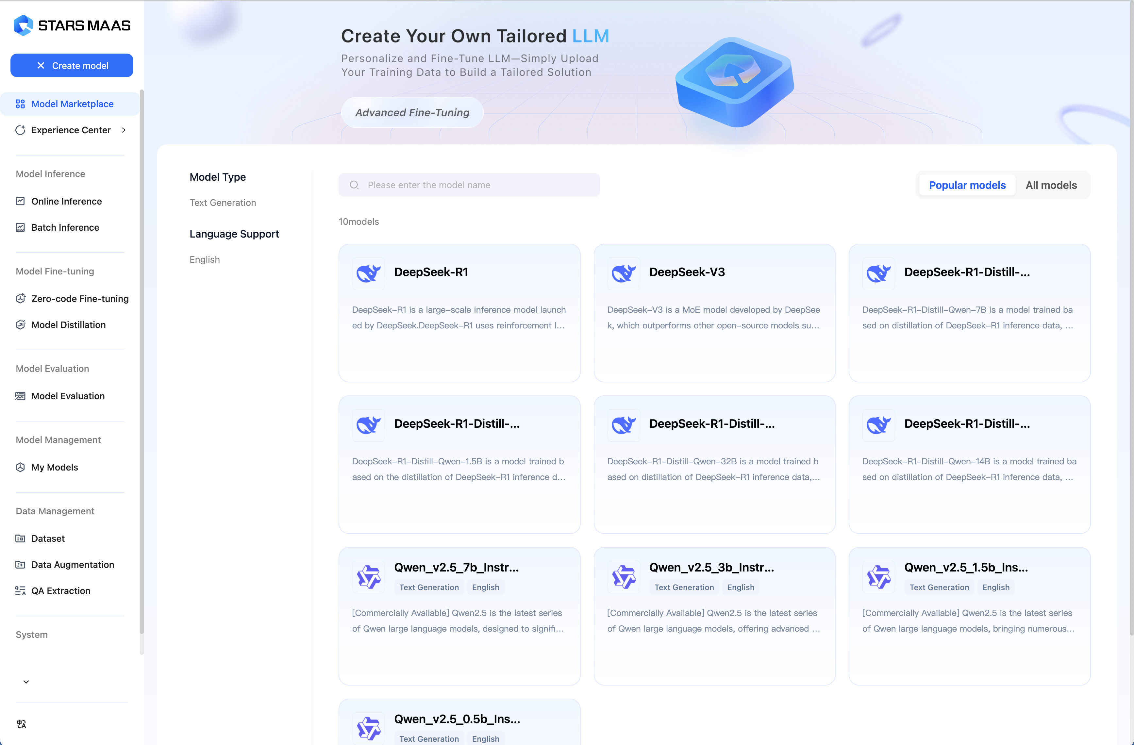The height and width of the screenshot is (745, 1134).
Task: Click the language translate icon
Action: coord(22,724)
